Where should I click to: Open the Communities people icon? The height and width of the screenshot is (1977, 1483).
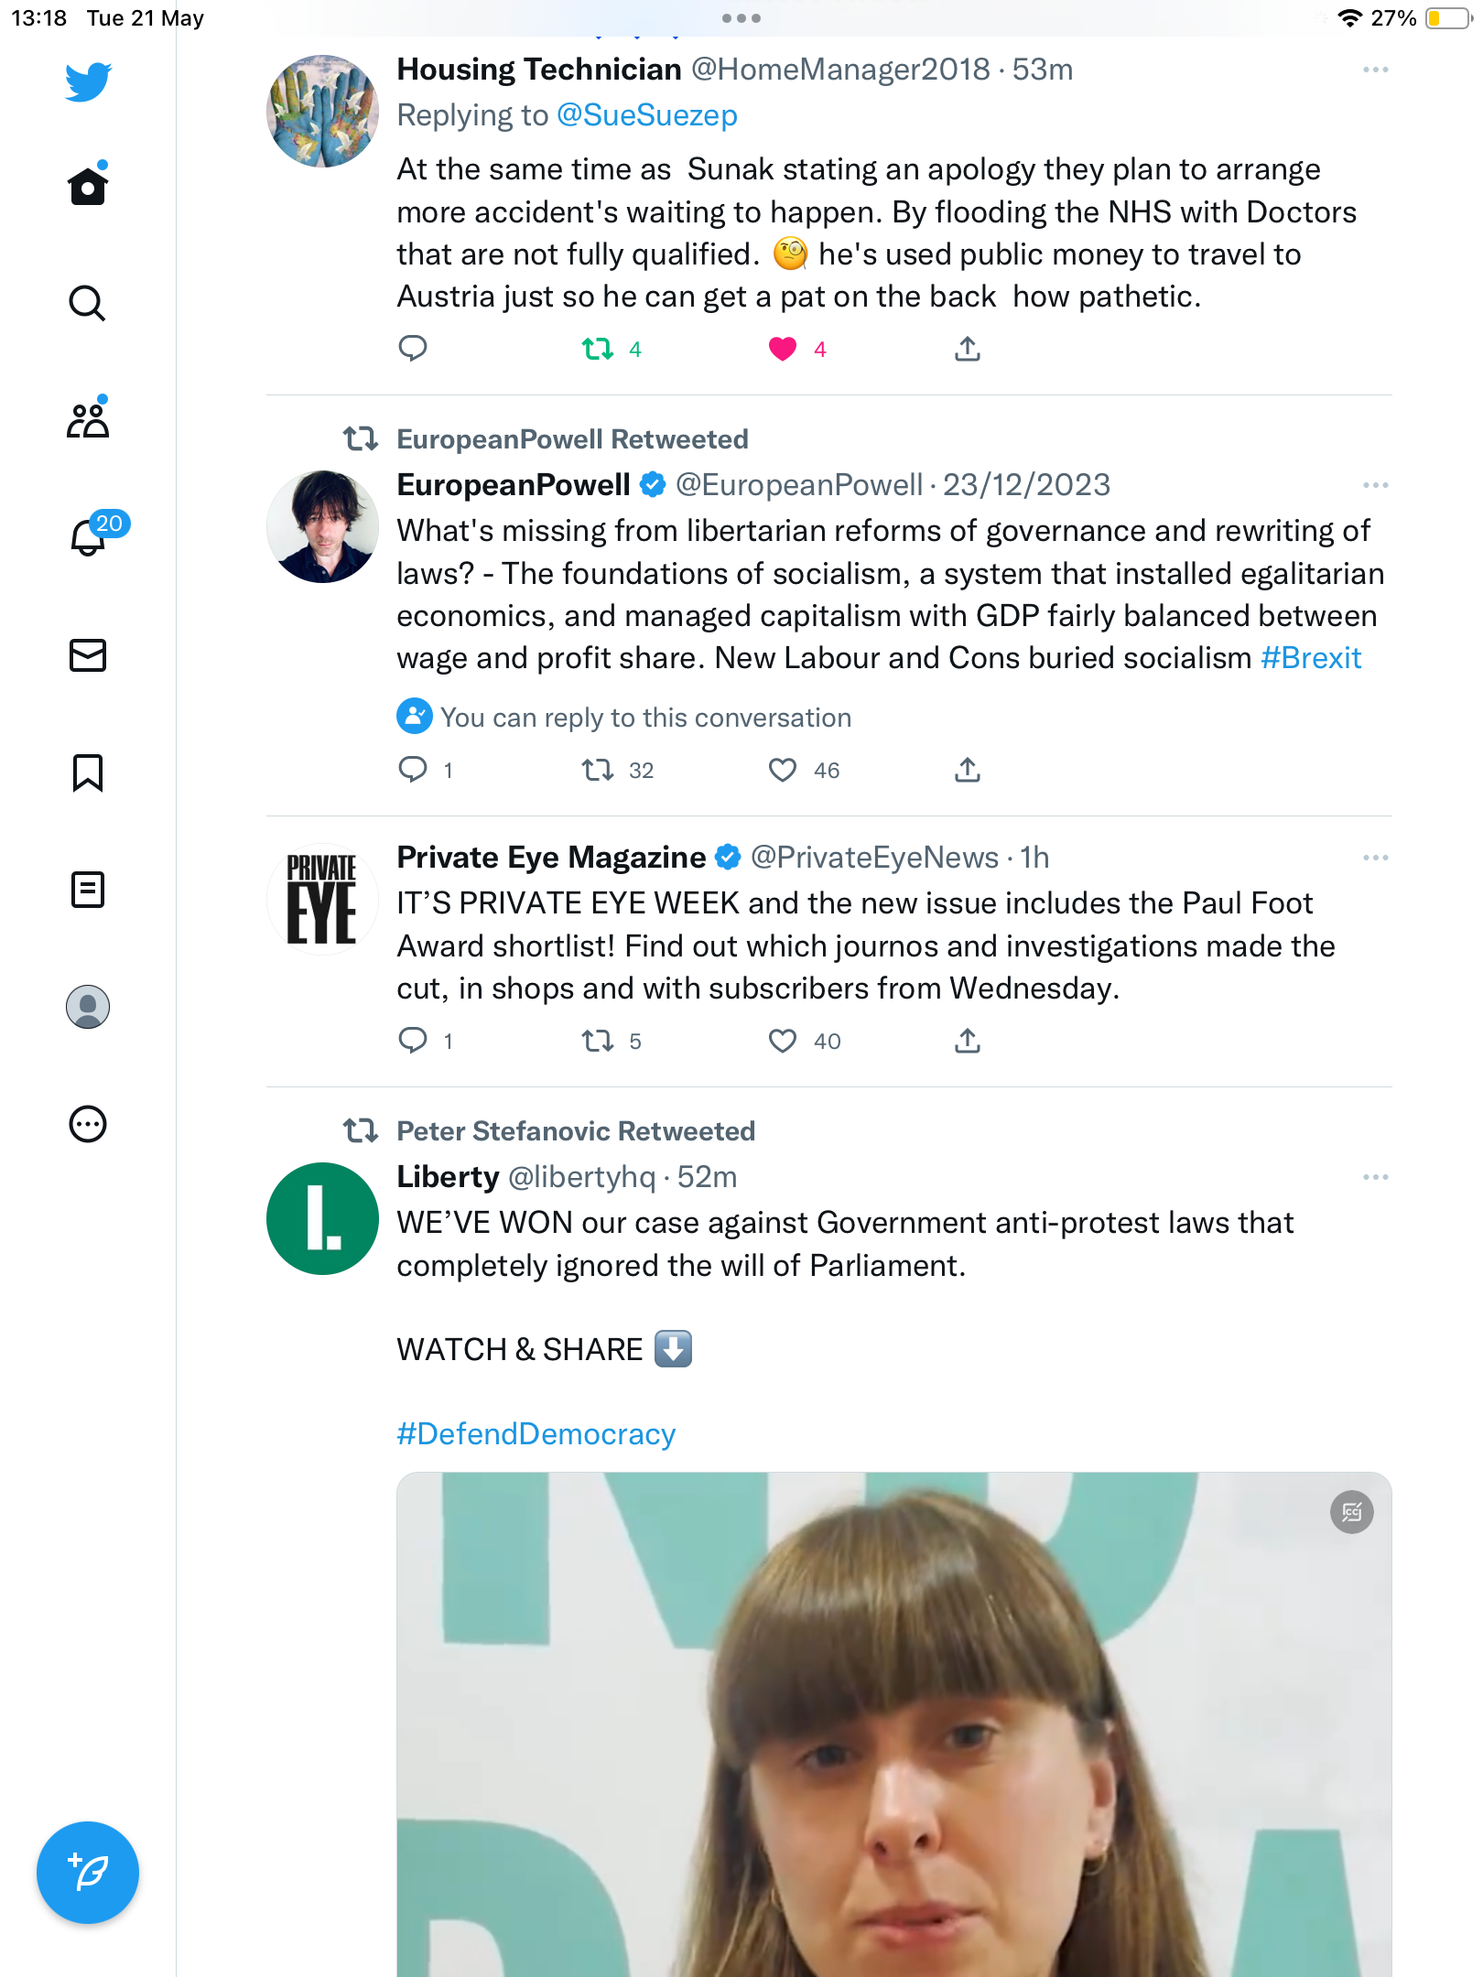click(x=88, y=419)
